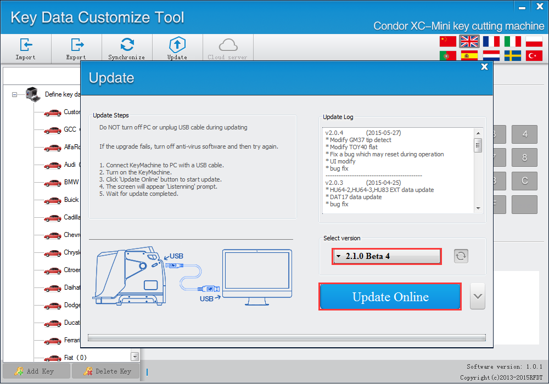Open the Update toolbar icon

tap(177, 49)
